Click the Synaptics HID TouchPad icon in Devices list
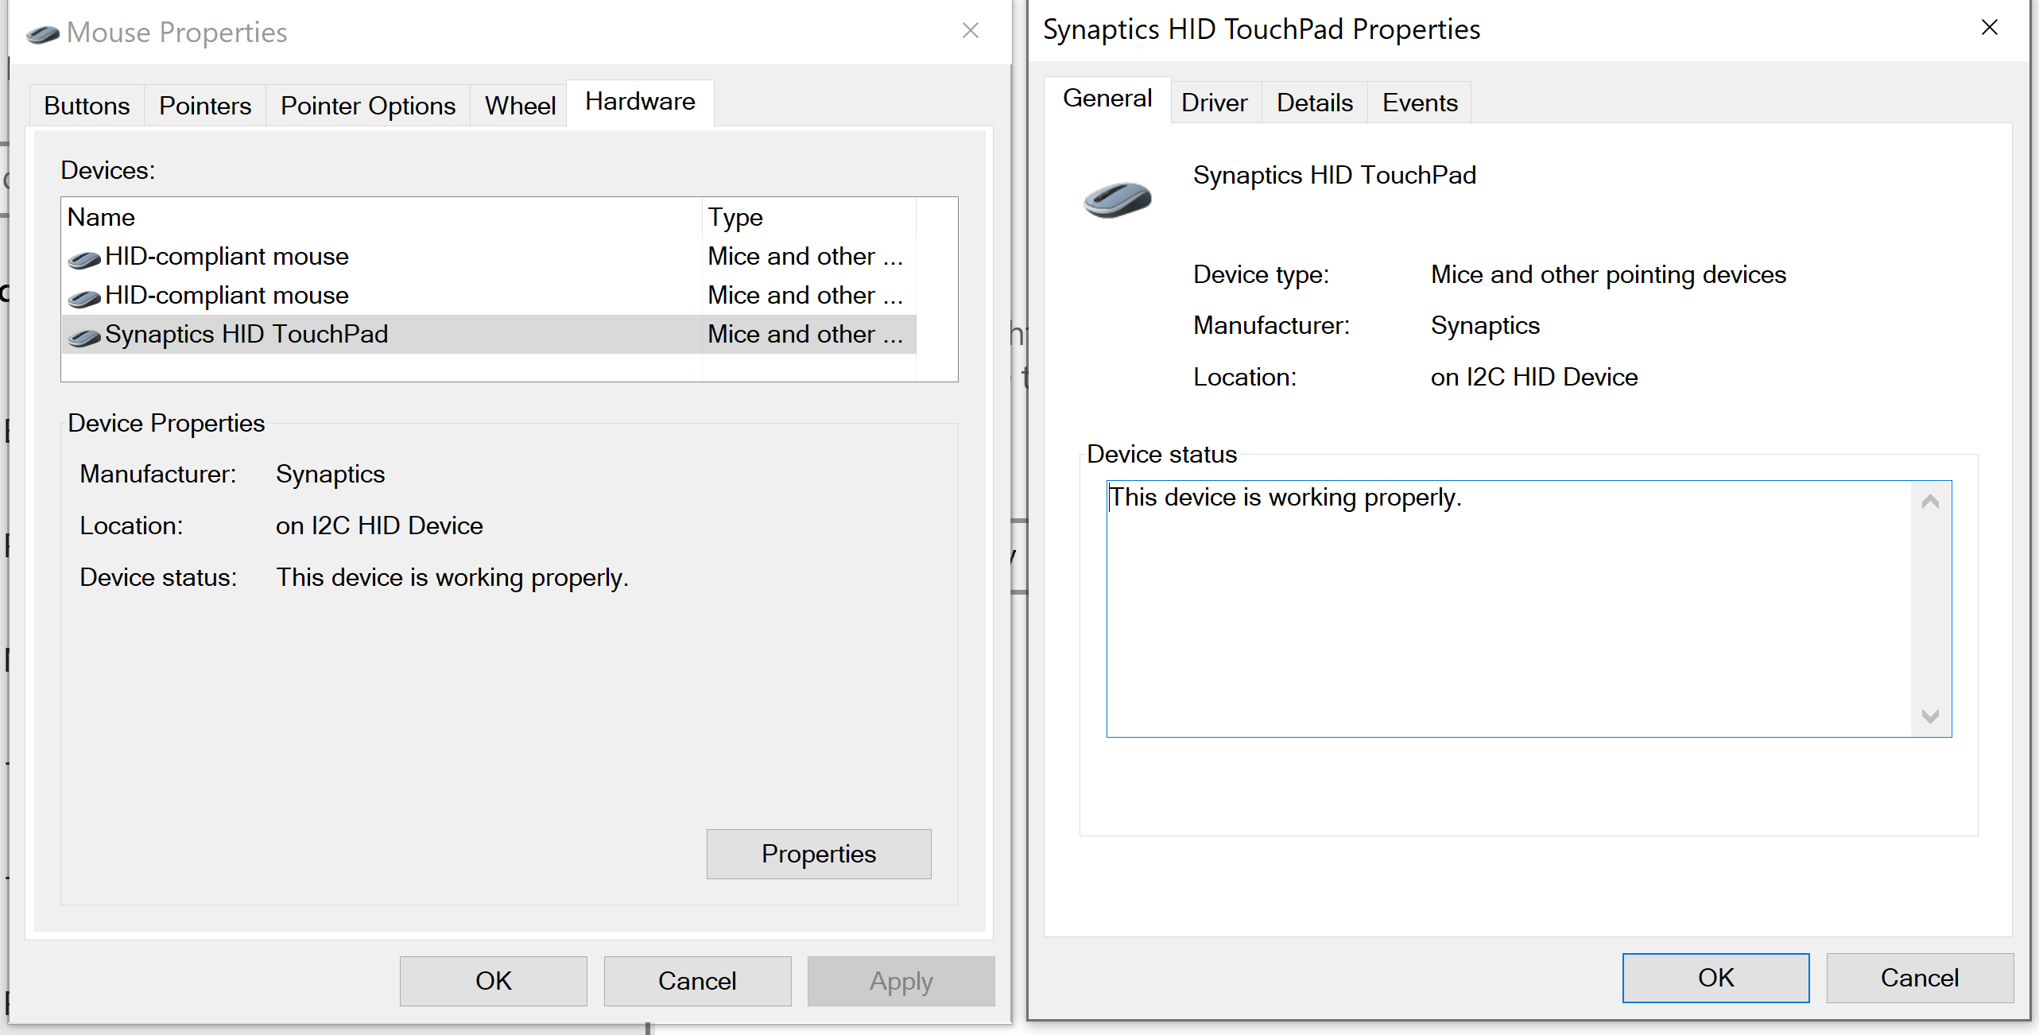 [x=83, y=334]
